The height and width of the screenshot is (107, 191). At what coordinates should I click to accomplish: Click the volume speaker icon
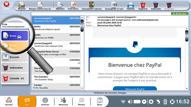pos(130,102)
